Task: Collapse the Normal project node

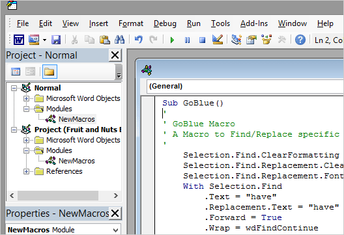Action: click(x=14, y=88)
